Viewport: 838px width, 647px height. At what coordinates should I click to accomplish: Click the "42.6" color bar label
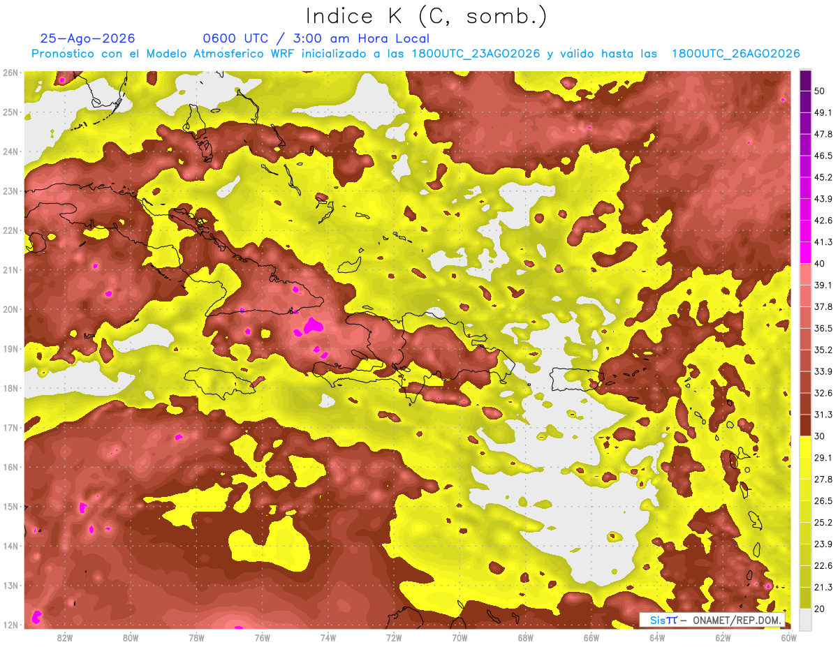823,221
